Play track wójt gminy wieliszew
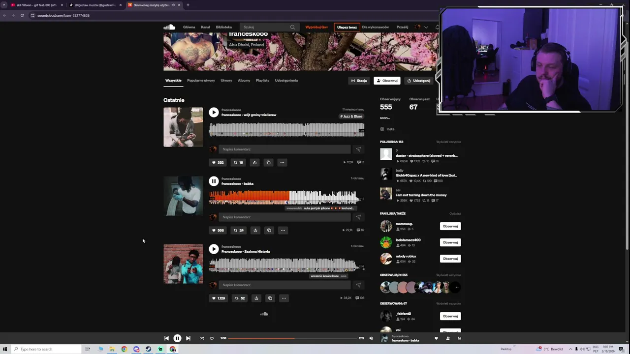630x354 pixels. (214, 113)
